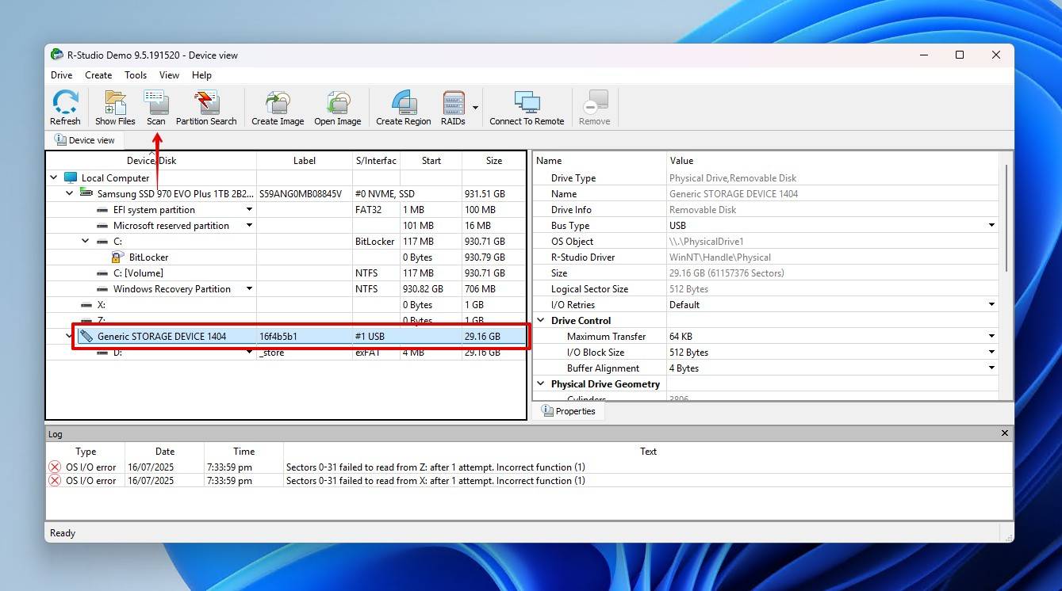The image size is (1062, 591).
Task: Click Open Image toolbar icon
Action: point(338,108)
